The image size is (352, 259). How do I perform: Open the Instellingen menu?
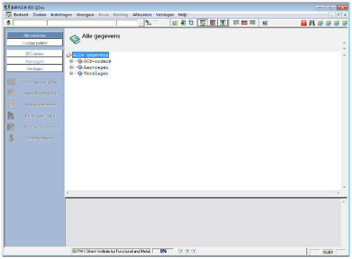pos(61,15)
